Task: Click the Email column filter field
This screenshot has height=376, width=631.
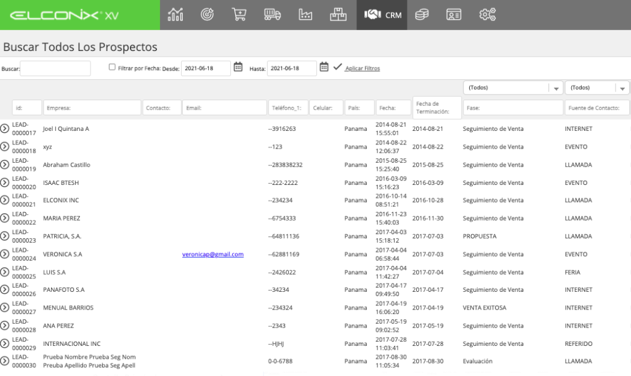Action: [x=225, y=108]
